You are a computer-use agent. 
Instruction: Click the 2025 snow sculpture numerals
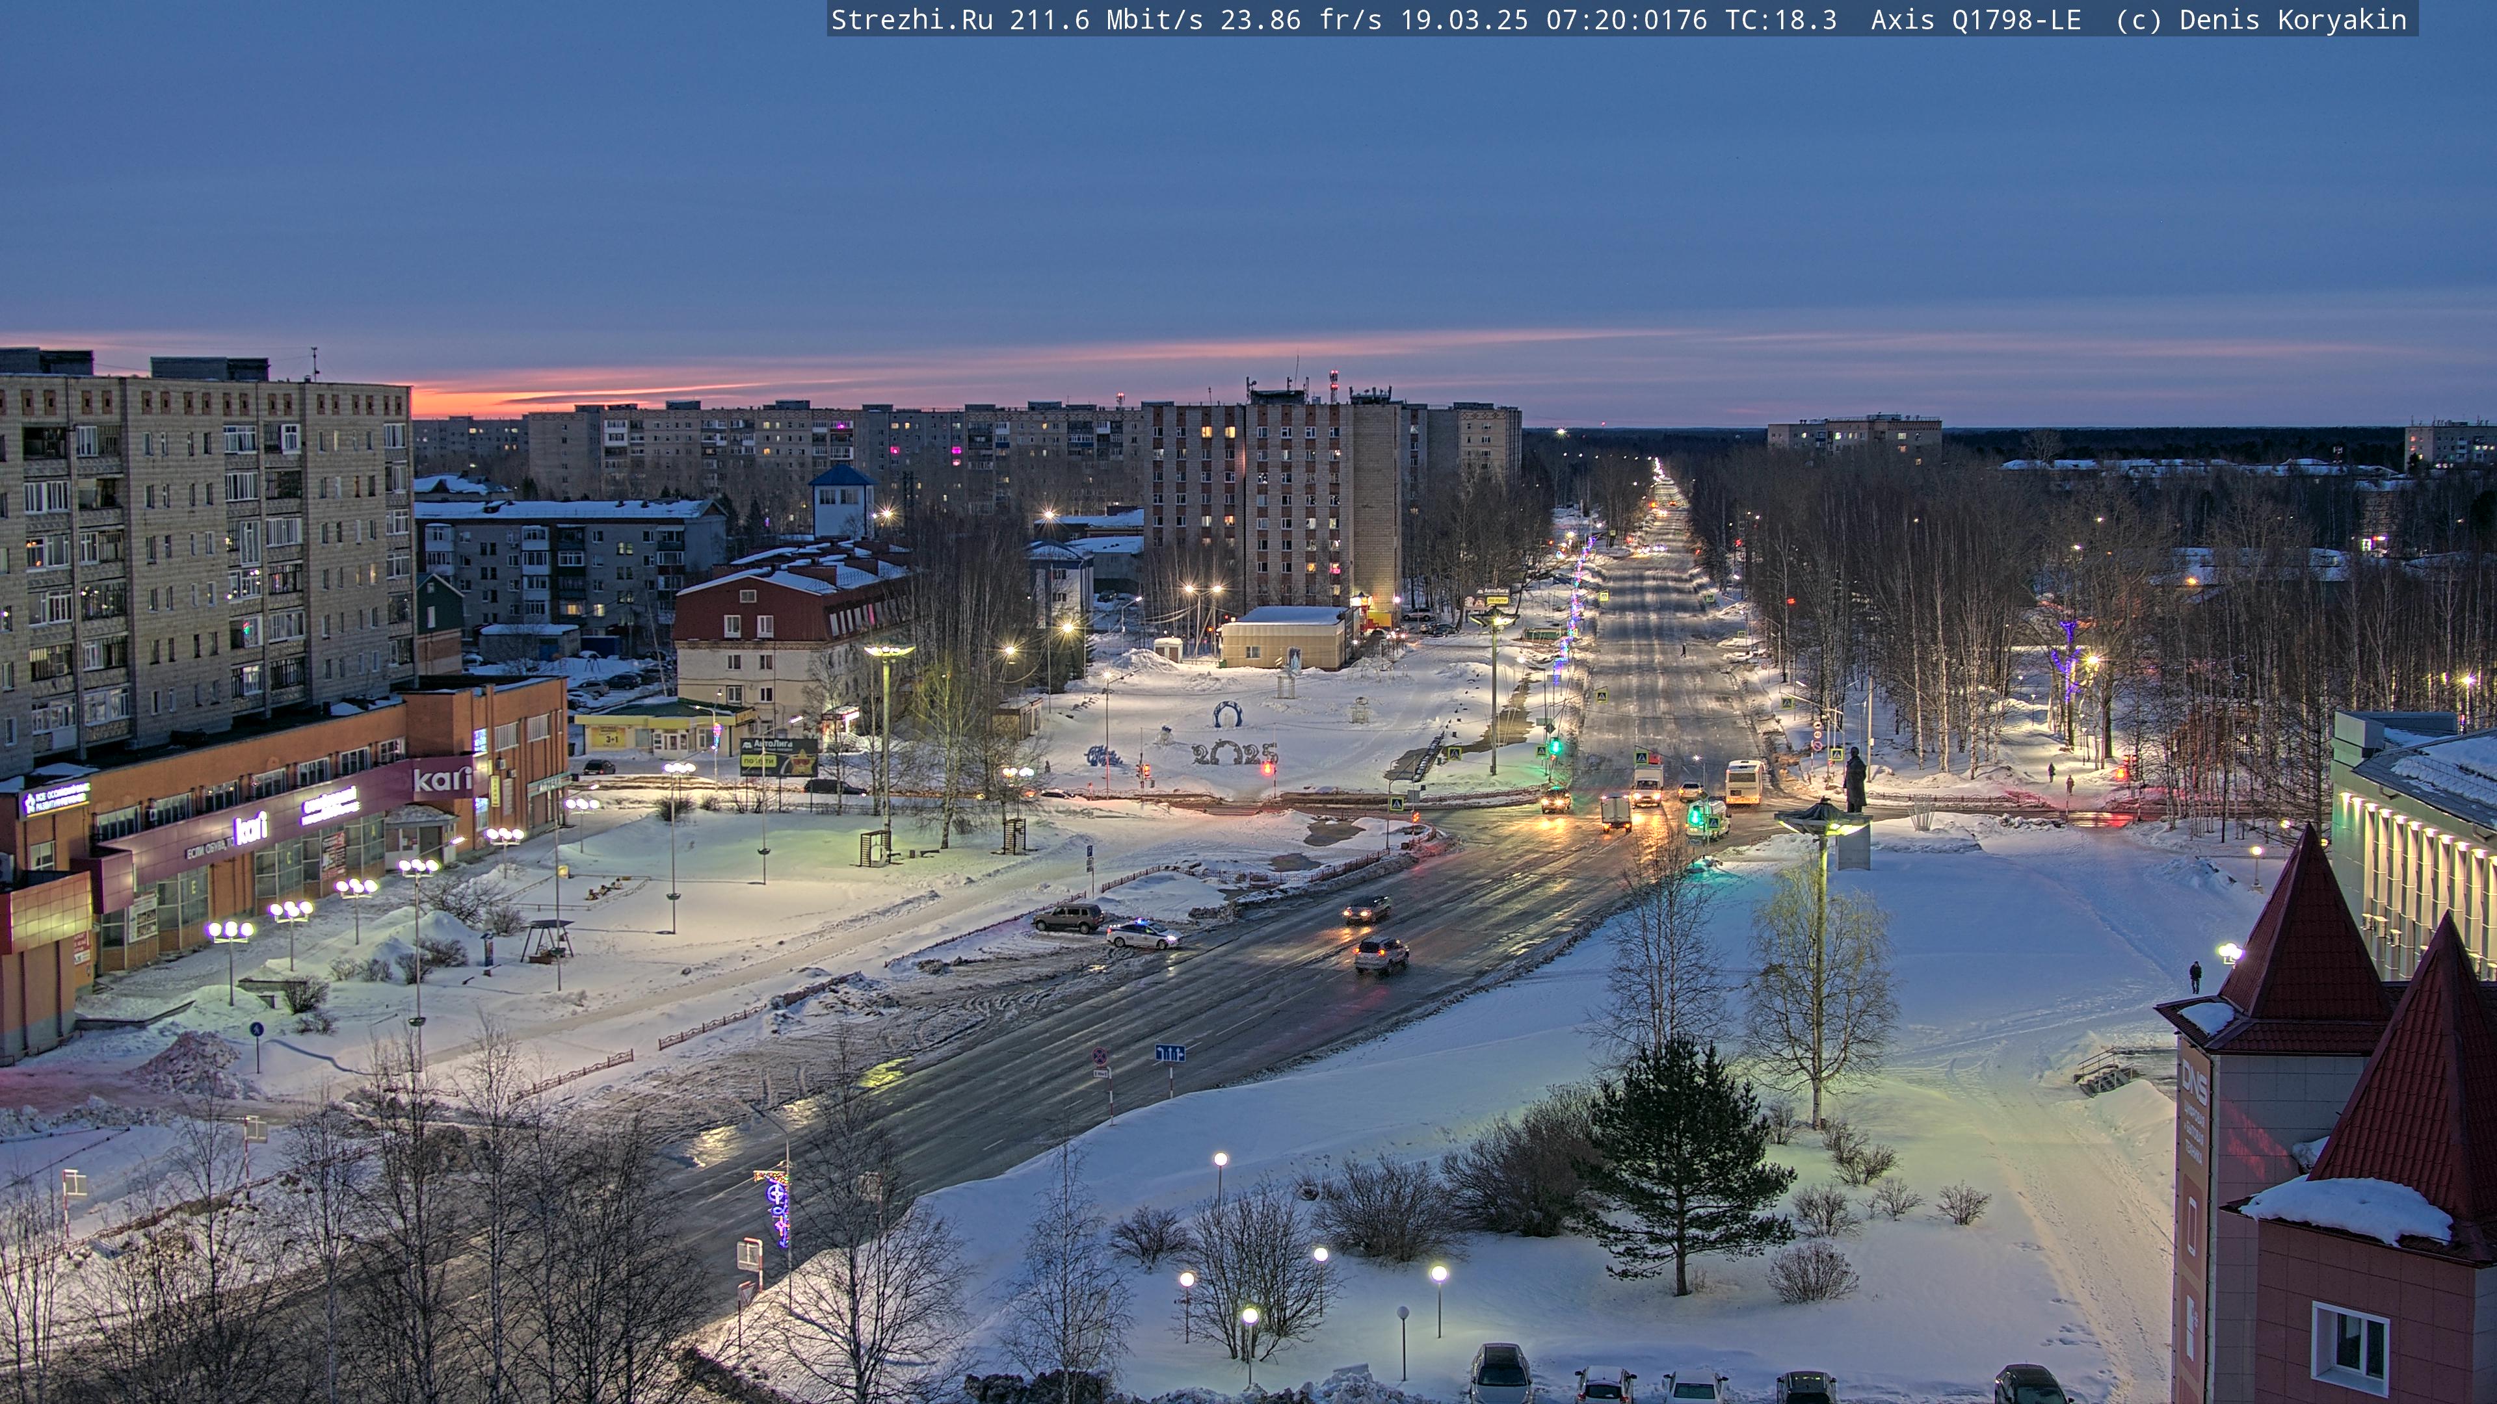(x=1234, y=753)
